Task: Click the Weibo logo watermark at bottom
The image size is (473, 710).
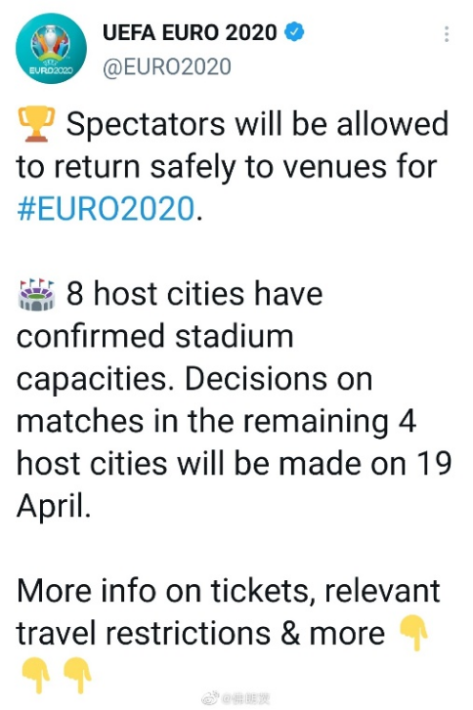Action: pos(210,698)
